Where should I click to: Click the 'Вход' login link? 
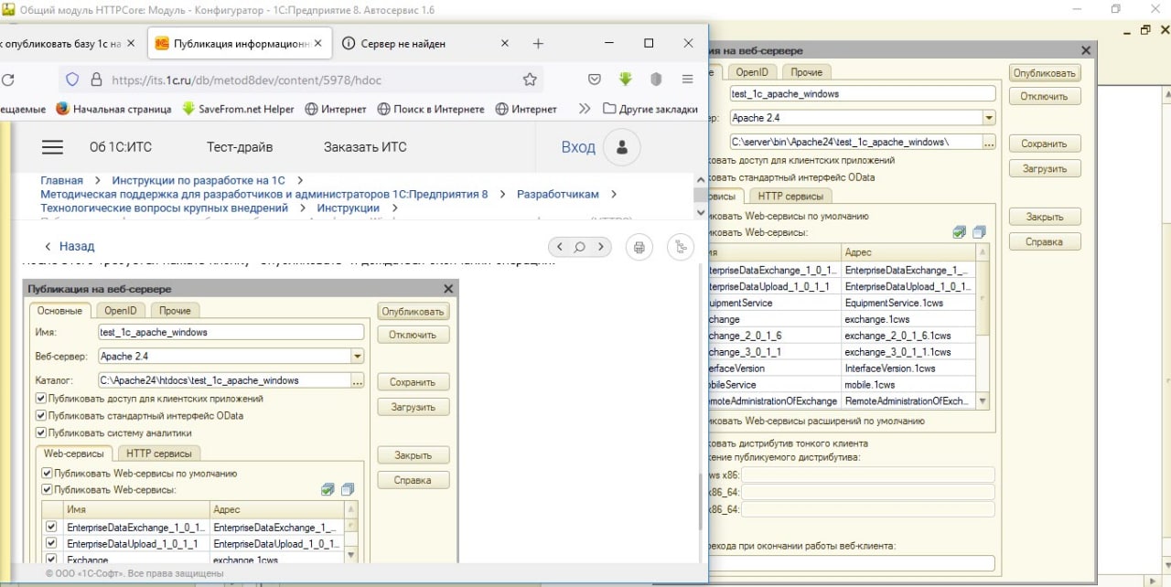coord(578,147)
